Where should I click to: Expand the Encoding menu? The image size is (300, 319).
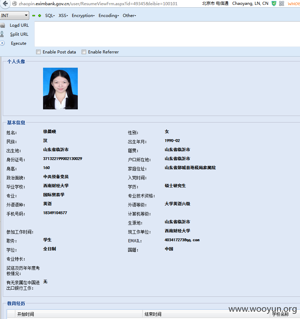(109, 16)
